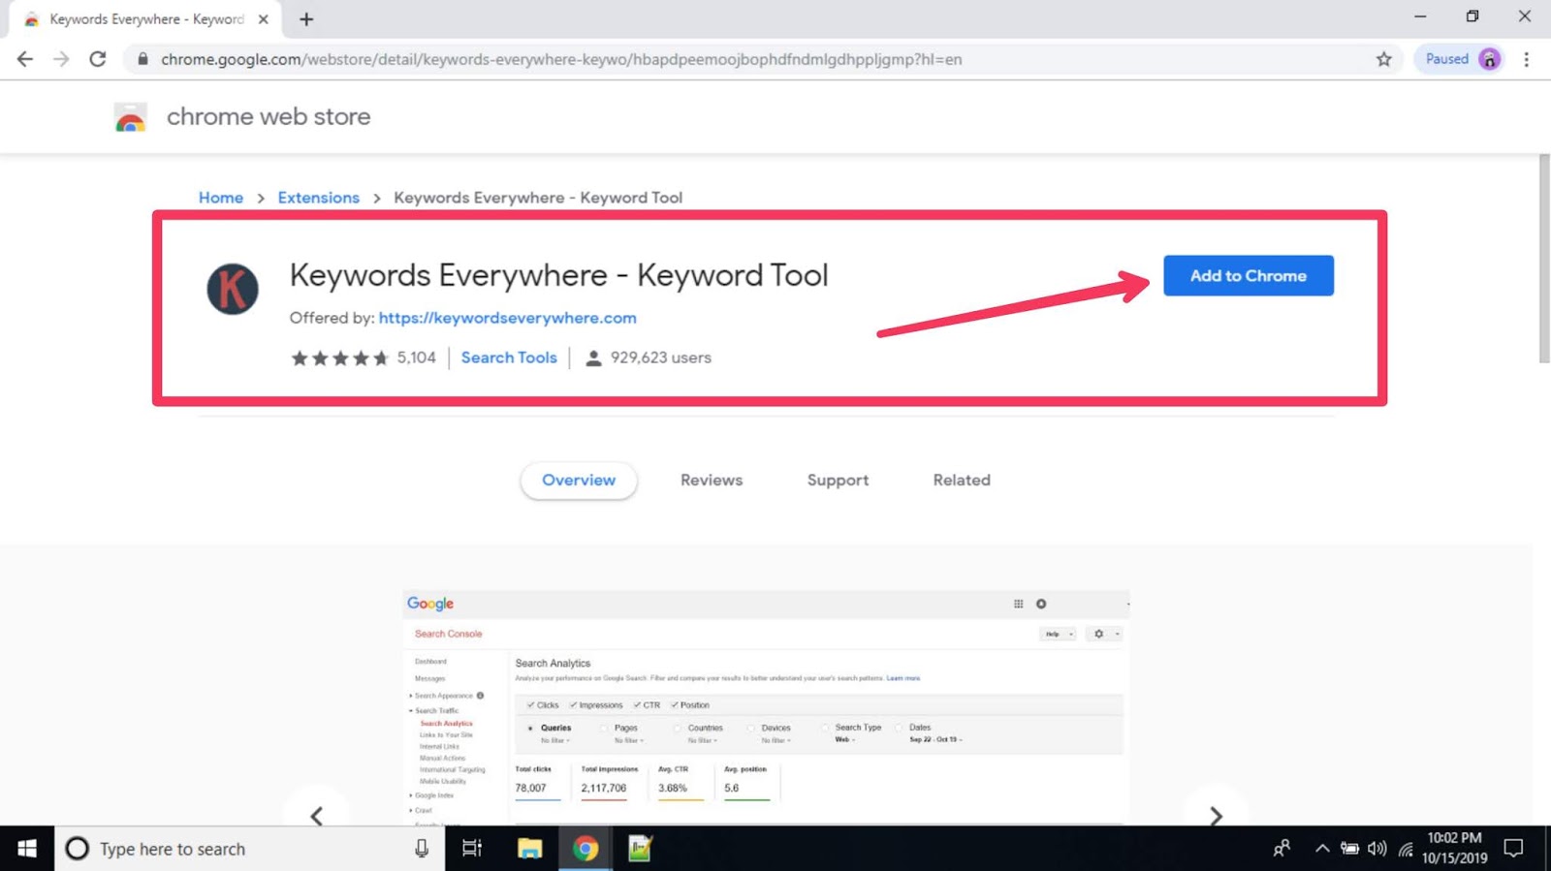
Task: Switch to the Related tab
Action: (962, 481)
